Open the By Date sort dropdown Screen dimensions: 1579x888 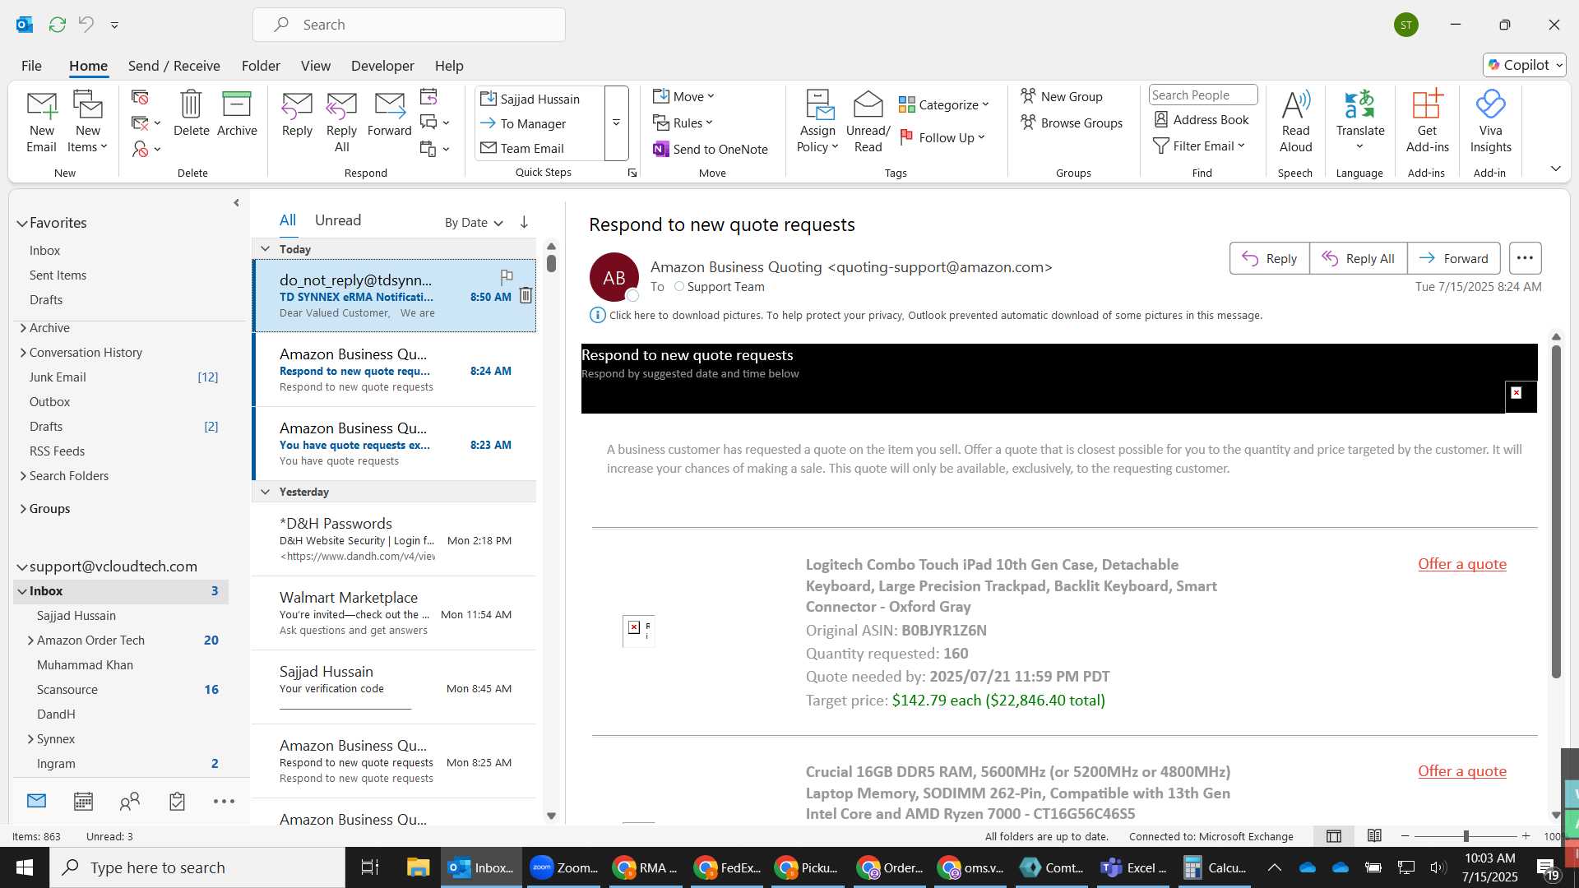[474, 223]
